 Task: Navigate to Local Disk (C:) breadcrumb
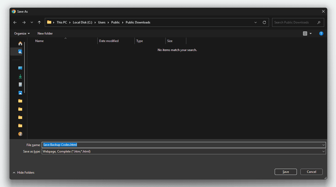82,22
